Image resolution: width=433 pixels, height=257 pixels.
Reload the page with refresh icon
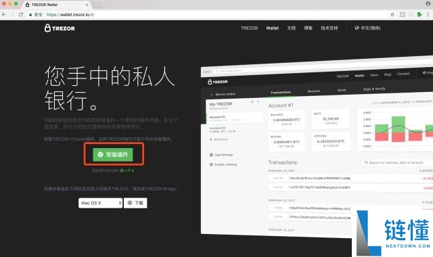pos(21,14)
